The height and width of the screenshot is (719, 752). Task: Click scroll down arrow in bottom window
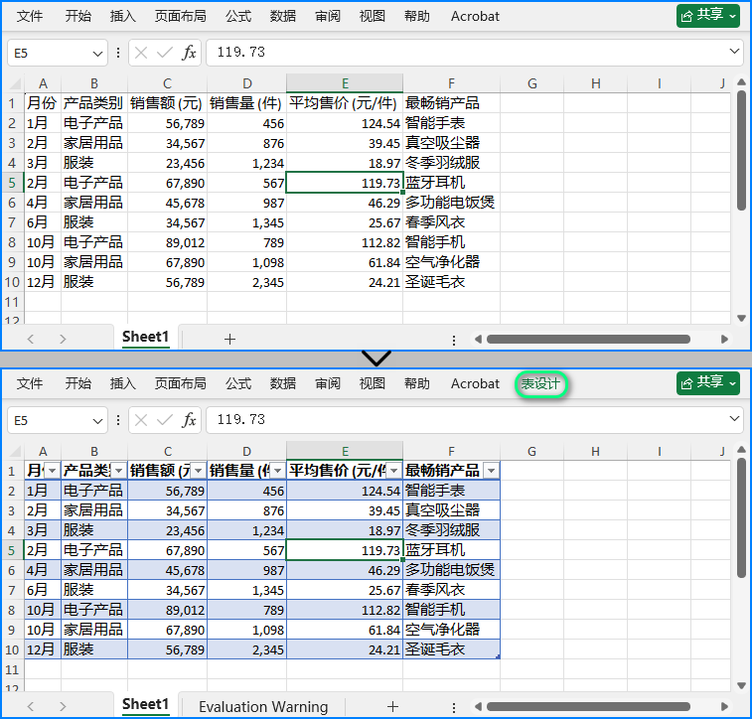tap(741, 685)
